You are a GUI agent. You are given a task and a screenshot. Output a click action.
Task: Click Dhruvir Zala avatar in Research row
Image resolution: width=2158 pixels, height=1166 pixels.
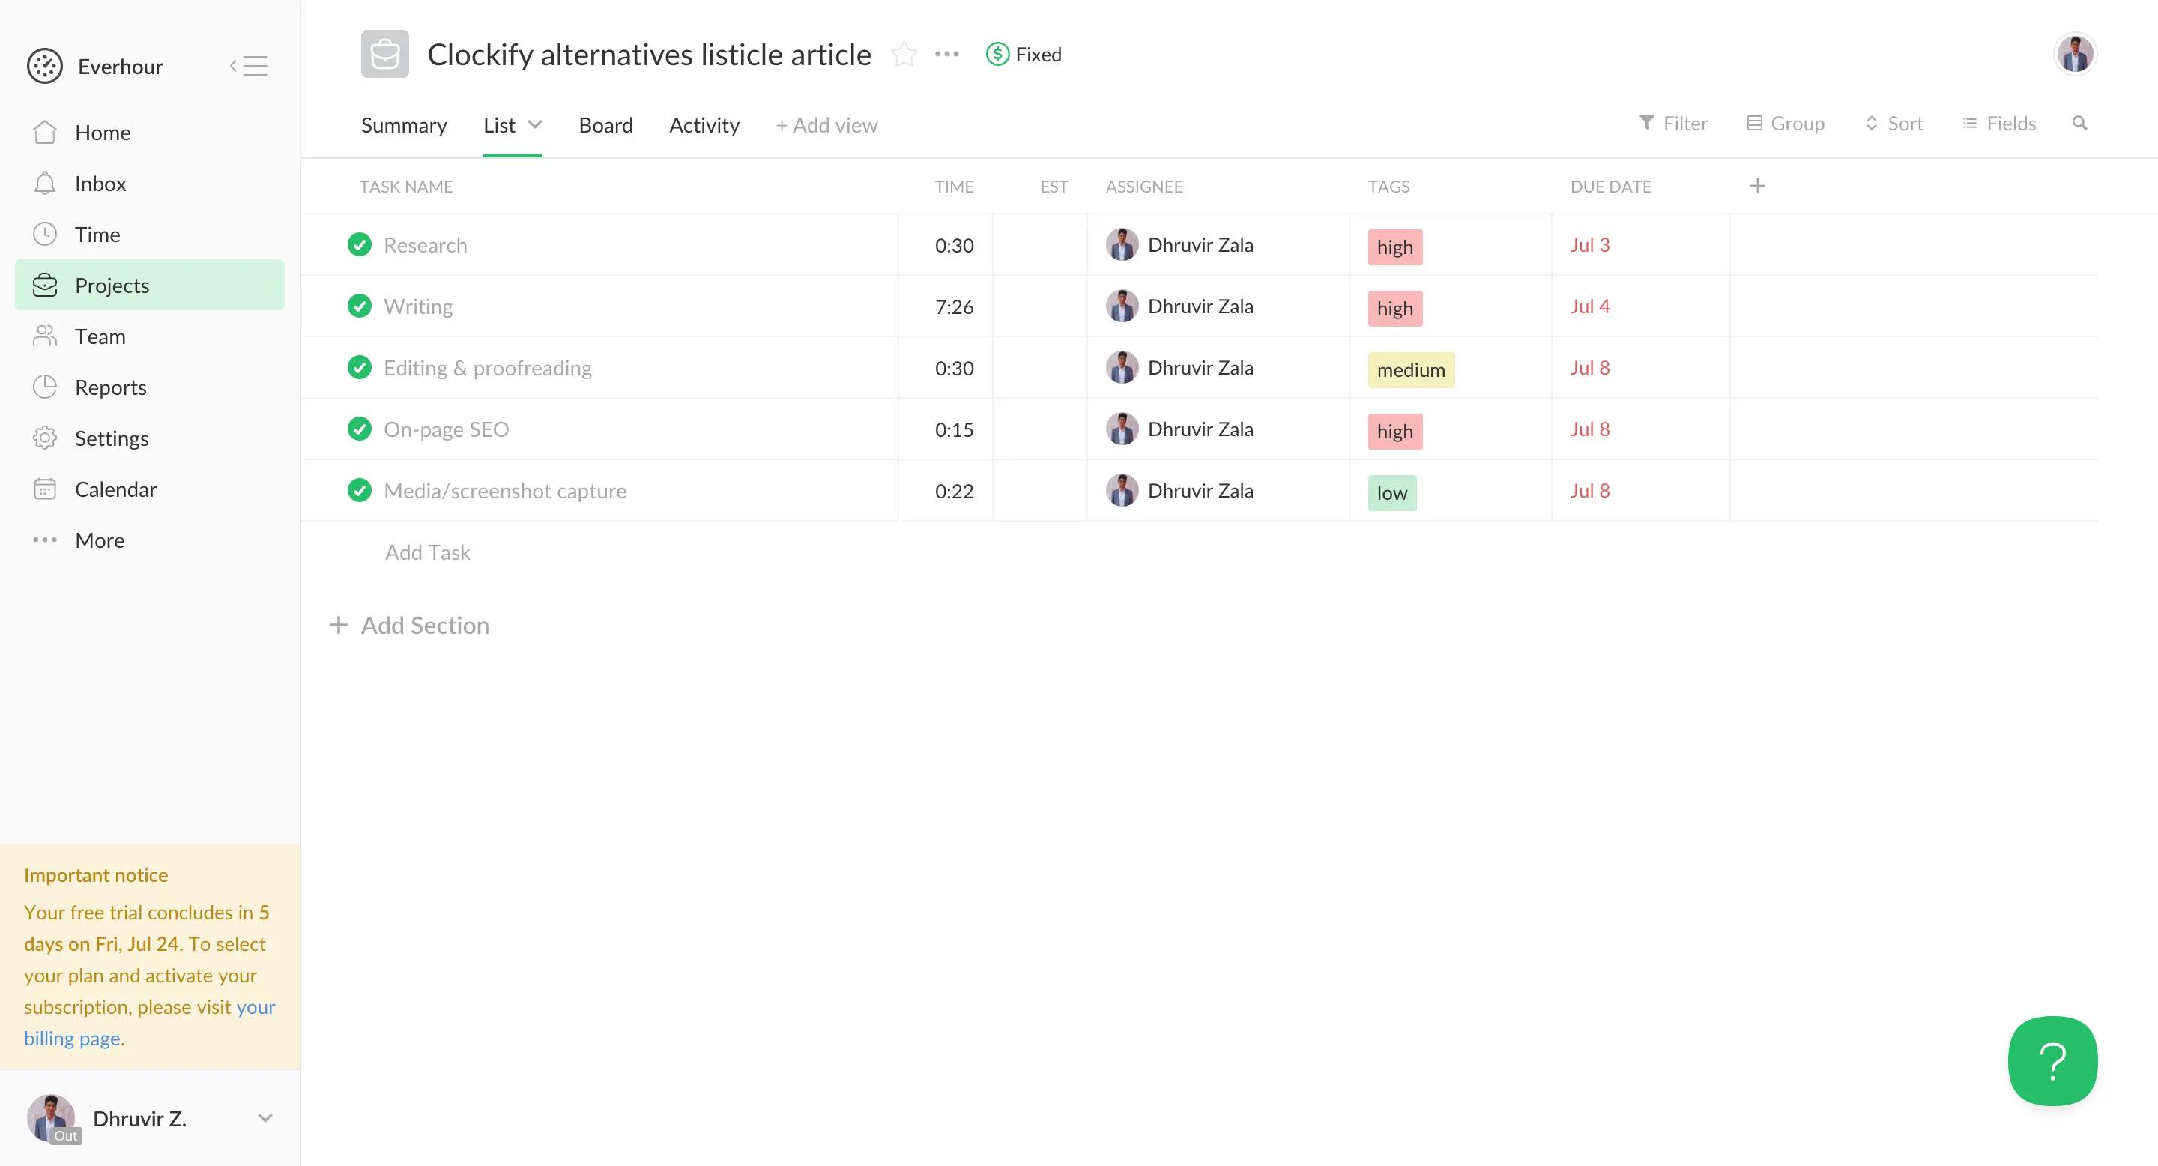[x=1122, y=244]
